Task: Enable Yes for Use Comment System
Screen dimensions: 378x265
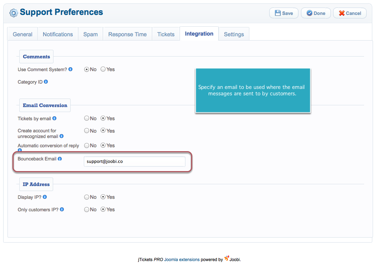Action: (x=103, y=69)
